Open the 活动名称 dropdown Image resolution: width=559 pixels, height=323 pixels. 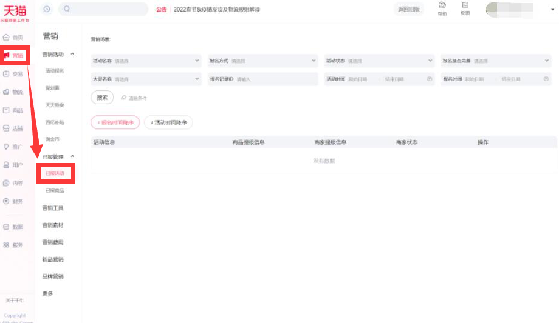(146, 61)
